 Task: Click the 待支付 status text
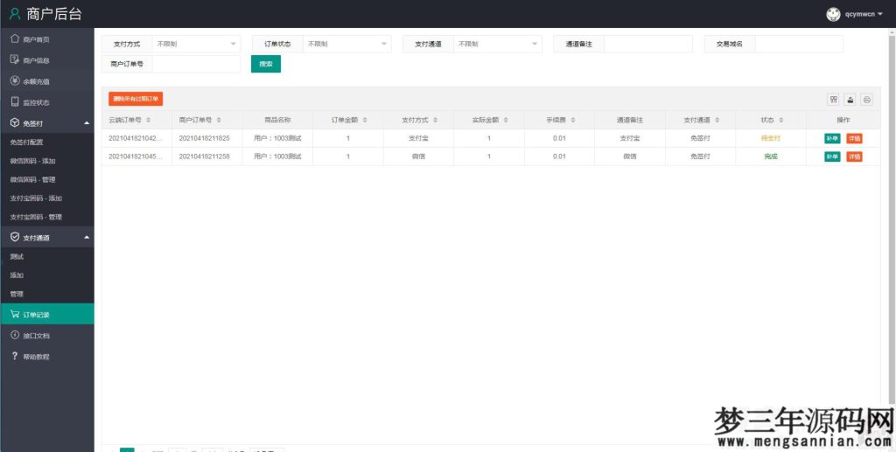click(771, 138)
